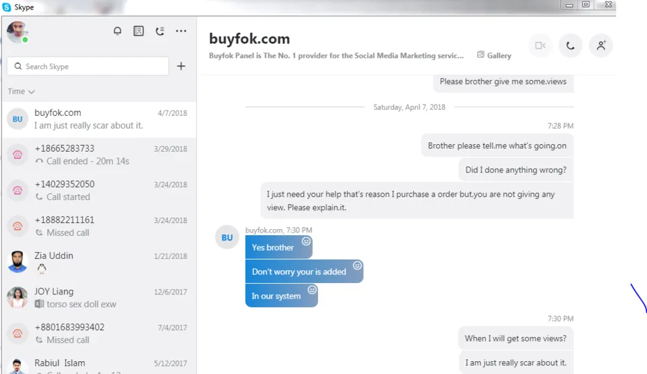Click 'Brother please tell.me what's going.on' message
This screenshot has width=647, height=374.
[497, 146]
